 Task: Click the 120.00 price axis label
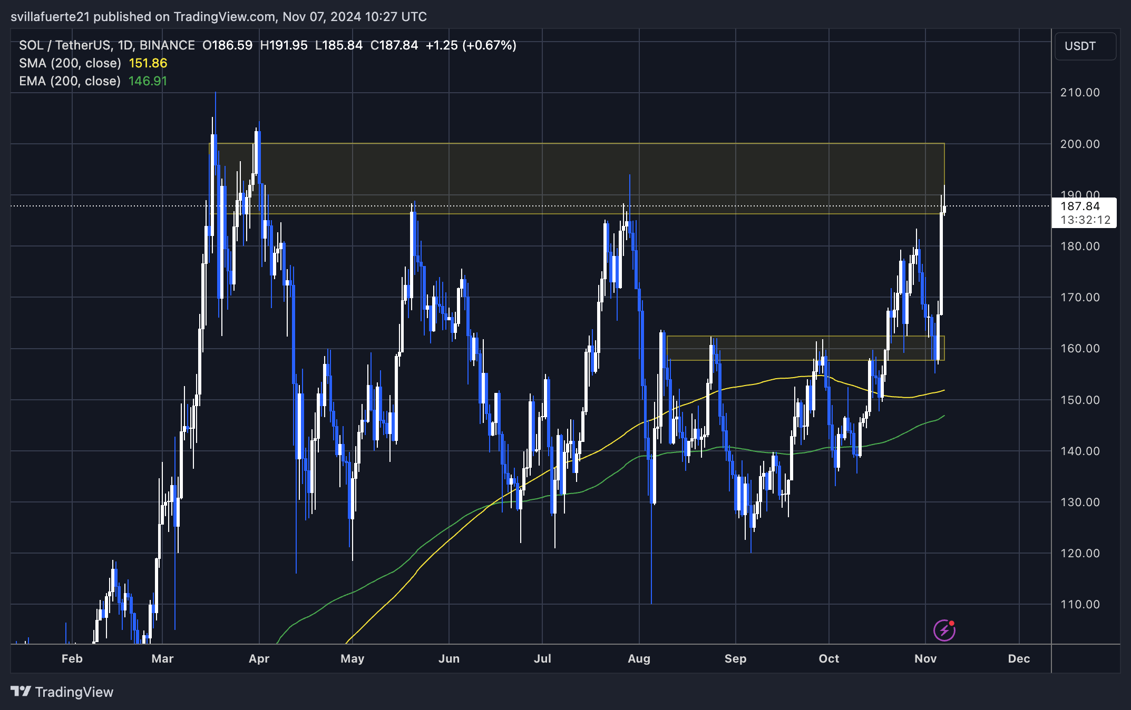[1080, 554]
